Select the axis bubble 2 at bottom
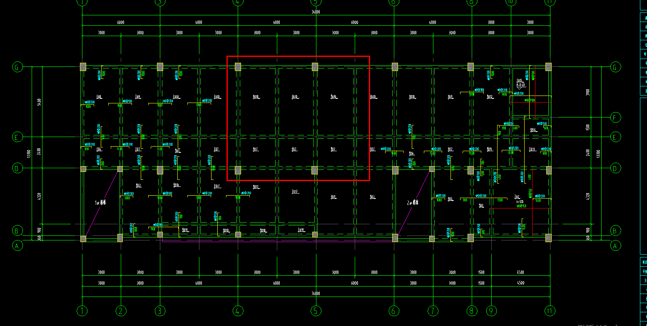647x326 pixels. 121,311
